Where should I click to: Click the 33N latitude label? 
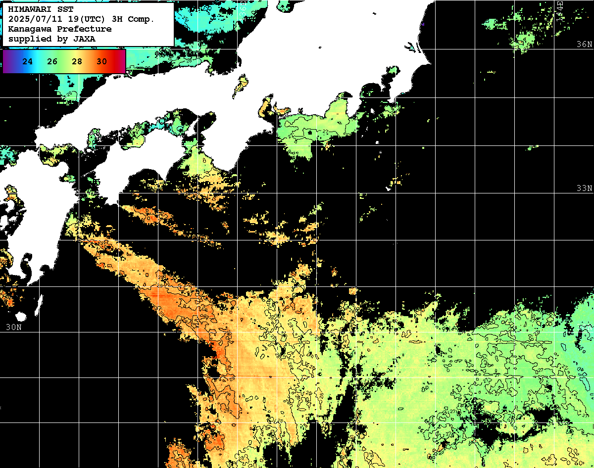[x=585, y=188]
